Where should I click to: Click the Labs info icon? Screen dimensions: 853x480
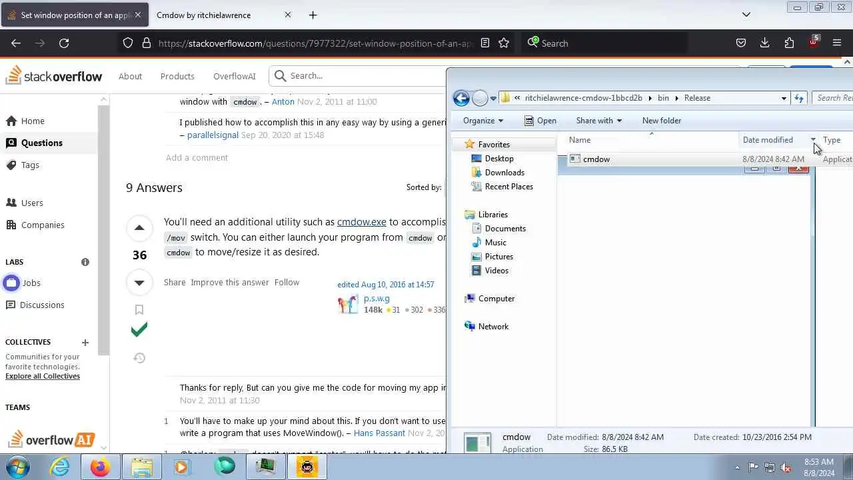(85, 262)
